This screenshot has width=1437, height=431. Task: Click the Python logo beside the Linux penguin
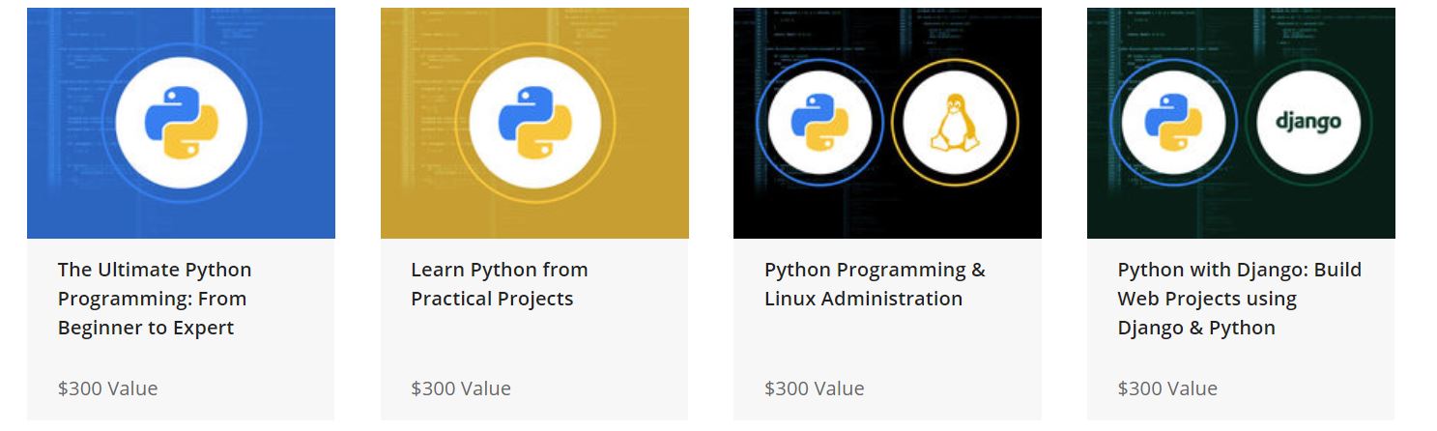click(x=819, y=123)
